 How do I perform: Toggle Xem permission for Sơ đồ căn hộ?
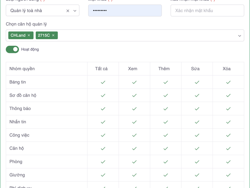tap(134, 95)
